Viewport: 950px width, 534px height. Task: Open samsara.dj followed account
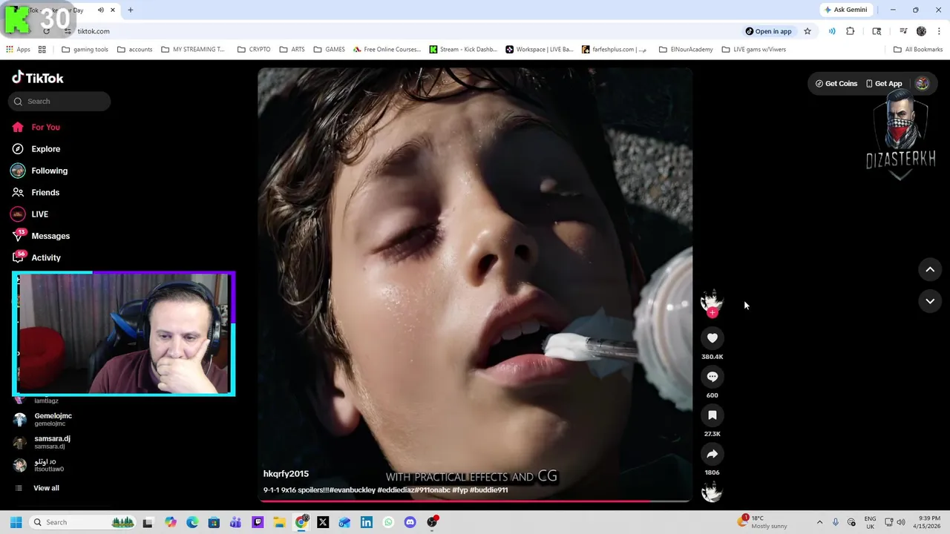pos(52,442)
